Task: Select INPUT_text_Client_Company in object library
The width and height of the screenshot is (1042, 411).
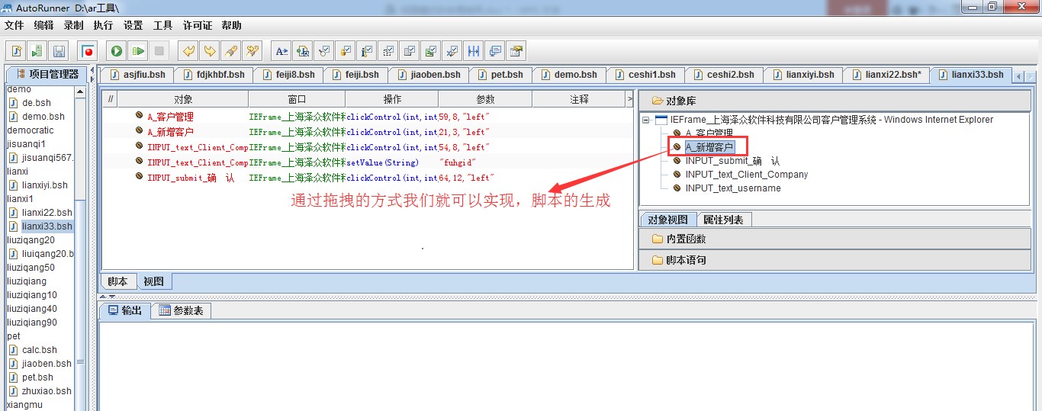Action: coord(746,175)
